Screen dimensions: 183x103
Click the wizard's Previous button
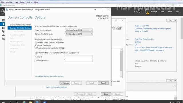coord(65,83)
